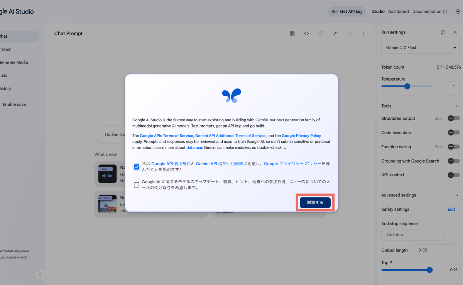463x285 pixels.
Task: Tick the Japanese terms agreement checkbox
Action: (x=137, y=167)
